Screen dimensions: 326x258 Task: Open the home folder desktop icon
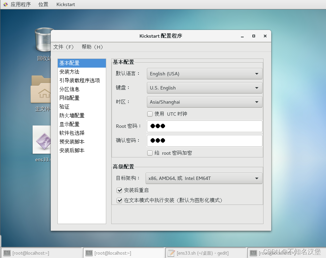pos(41,89)
